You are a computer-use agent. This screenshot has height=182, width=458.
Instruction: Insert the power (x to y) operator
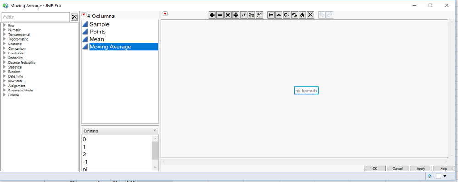pyautogui.click(x=243, y=16)
